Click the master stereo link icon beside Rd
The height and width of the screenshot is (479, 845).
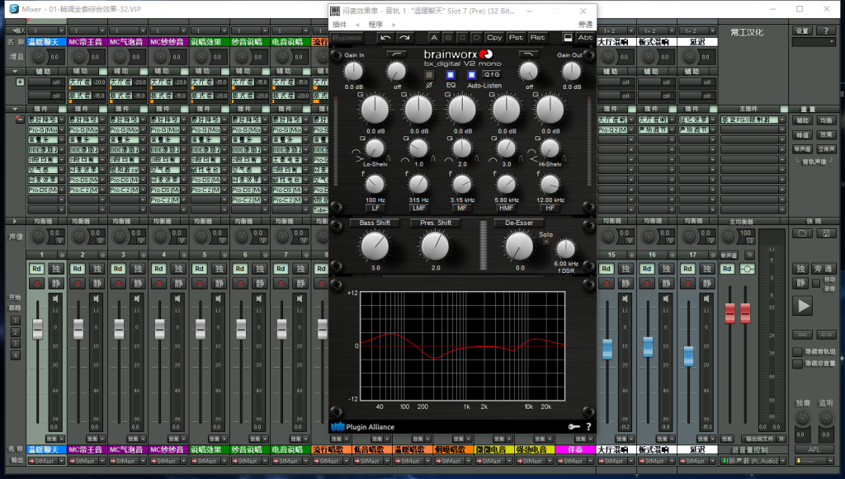click(747, 269)
